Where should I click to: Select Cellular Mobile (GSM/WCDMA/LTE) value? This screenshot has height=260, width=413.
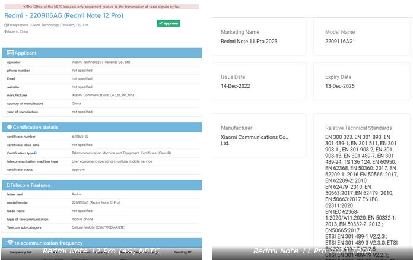(x=99, y=227)
